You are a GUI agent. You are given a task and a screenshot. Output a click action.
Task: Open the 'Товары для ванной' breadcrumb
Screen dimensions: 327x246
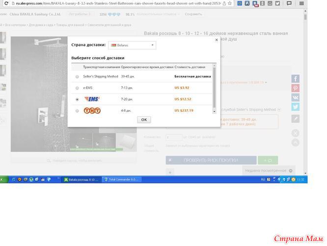click(70, 25)
